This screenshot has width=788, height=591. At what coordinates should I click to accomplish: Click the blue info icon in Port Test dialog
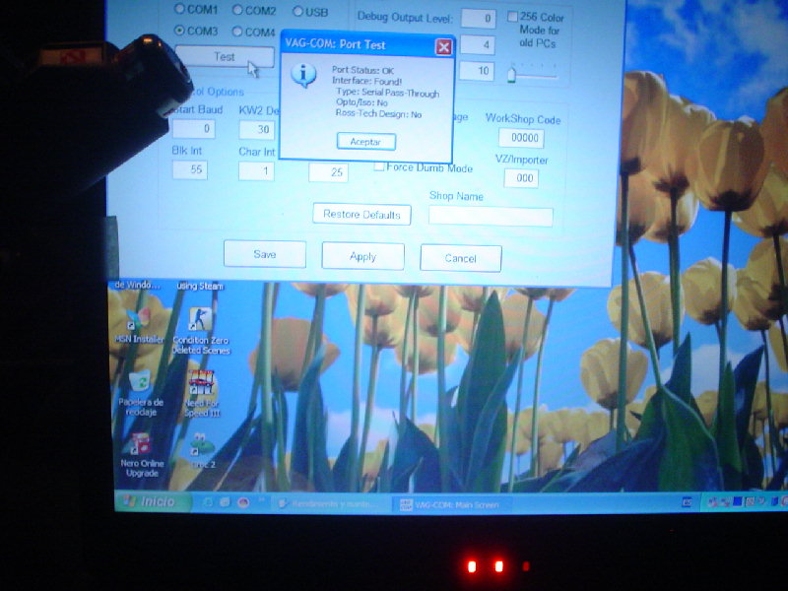(303, 76)
